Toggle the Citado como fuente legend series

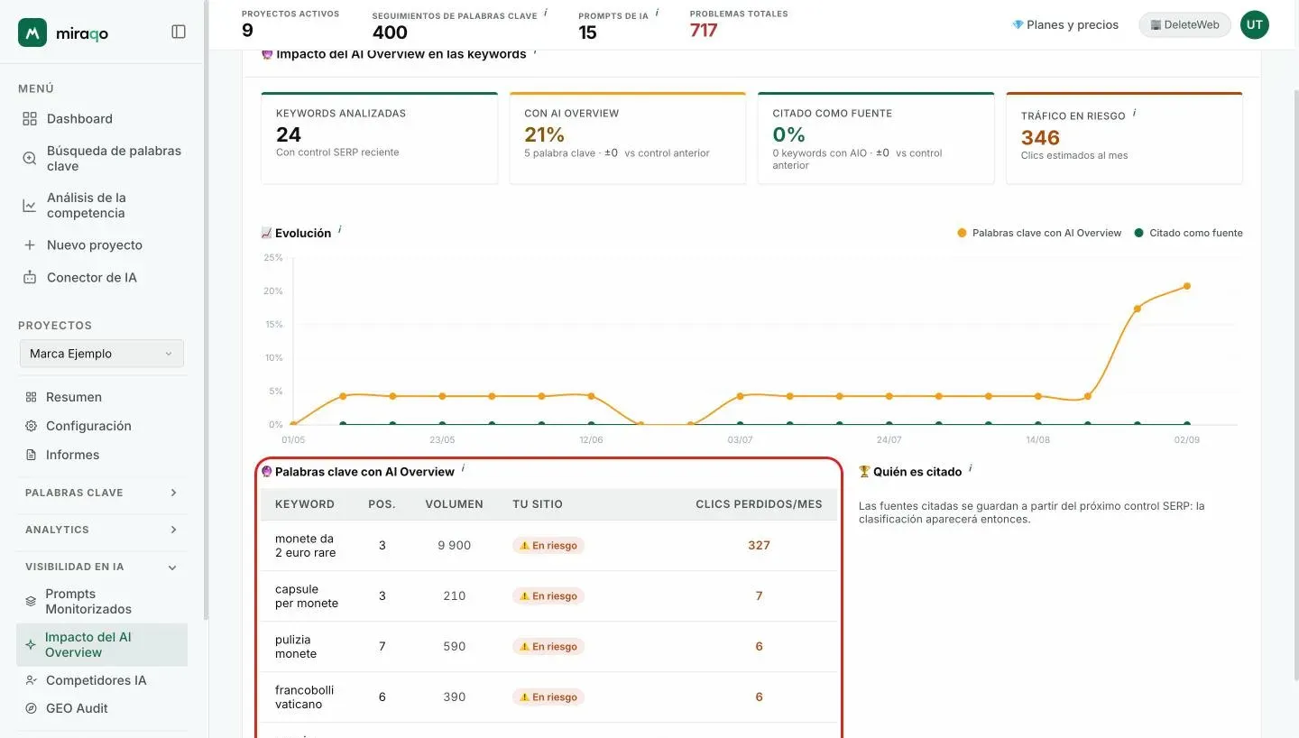[x=1189, y=233]
